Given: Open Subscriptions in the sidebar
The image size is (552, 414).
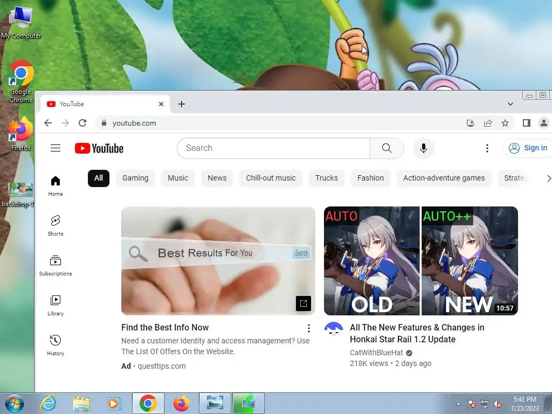Looking at the screenshot, I should point(56,266).
